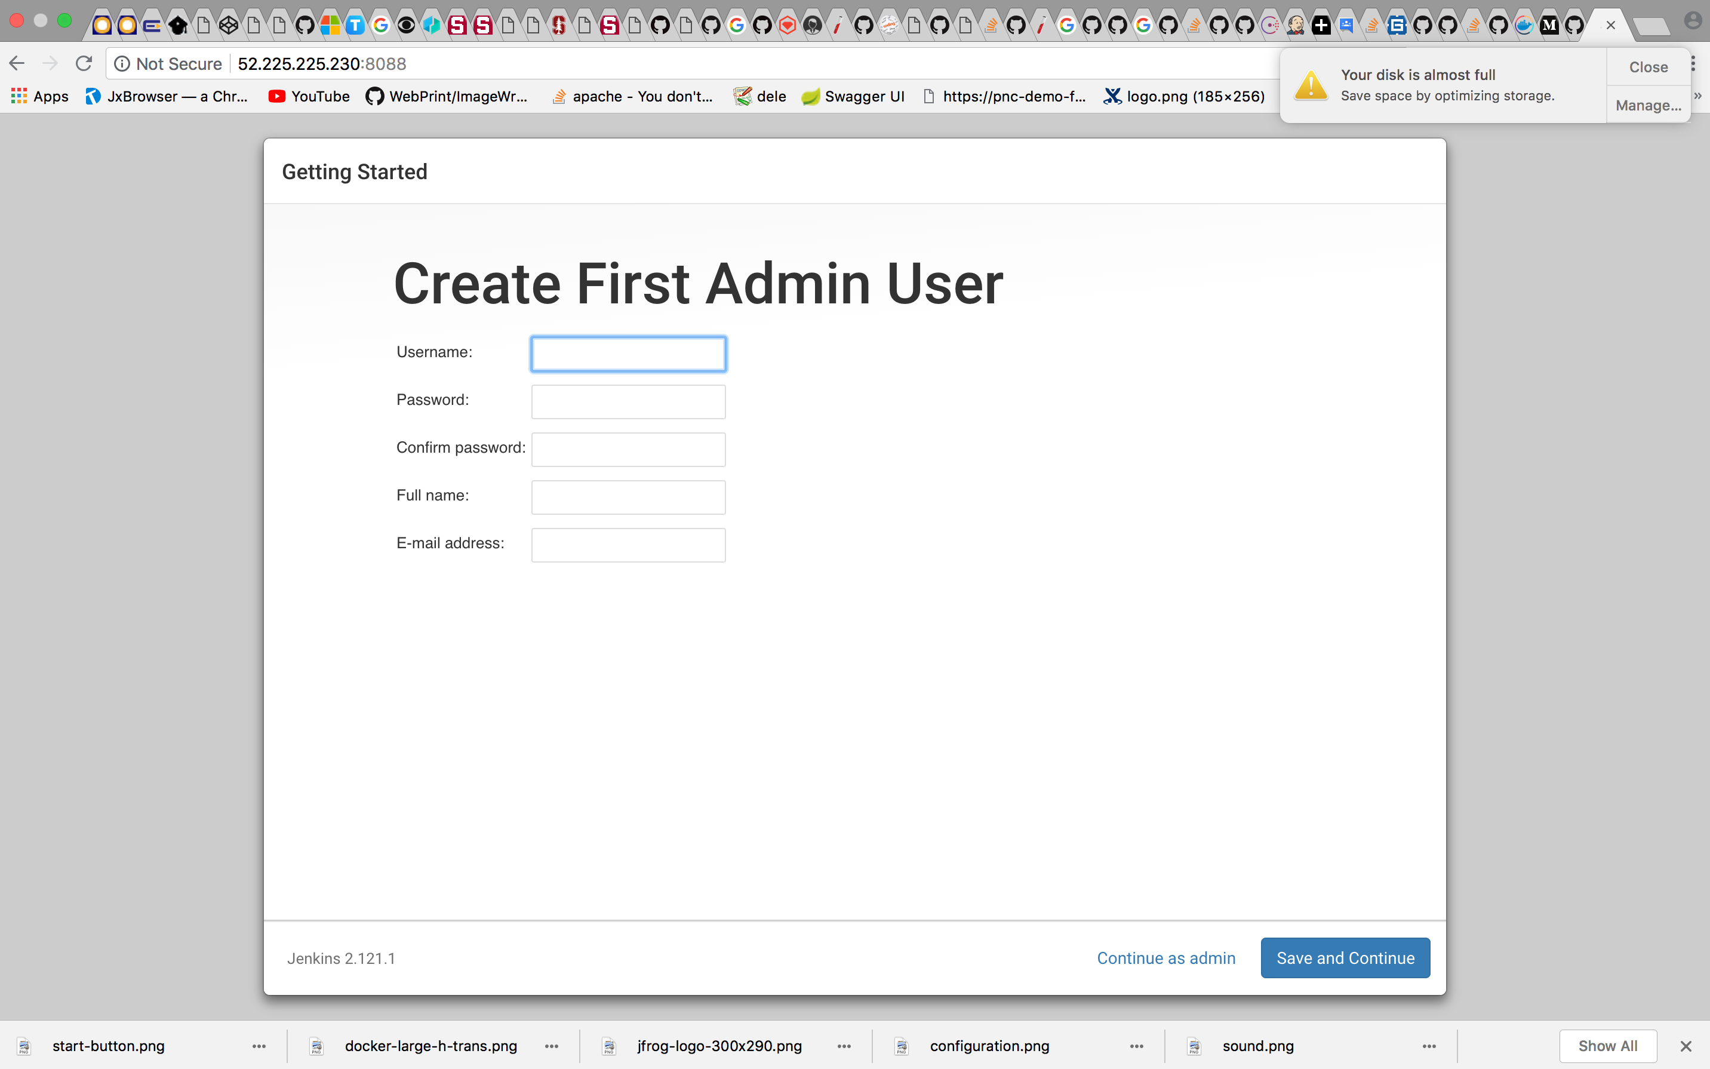The width and height of the screenshot is (1710, 1069).
Task: Switch to the blue square G icon tab
Action: pyautogui.click(x=1397, y=26)
